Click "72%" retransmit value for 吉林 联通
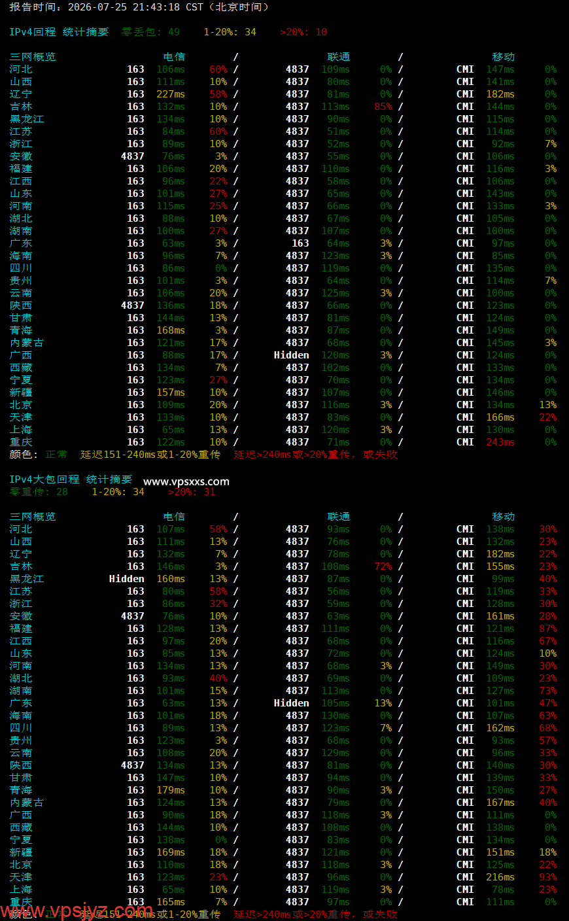 click(x=383, y=566)
